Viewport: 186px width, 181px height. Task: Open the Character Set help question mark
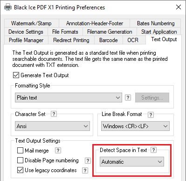tap(54, 114)
